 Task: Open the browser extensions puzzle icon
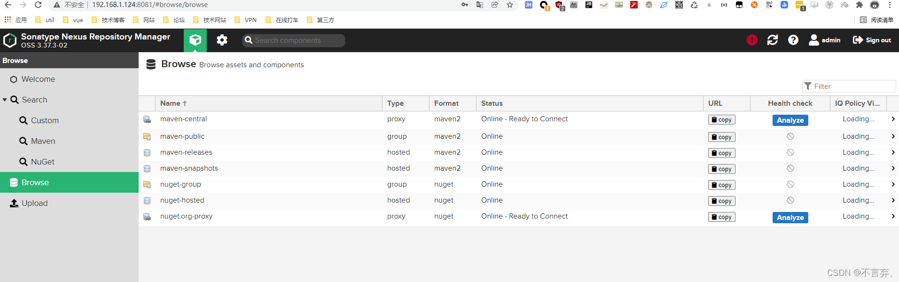pyautogui.click(x=860, y=5)
